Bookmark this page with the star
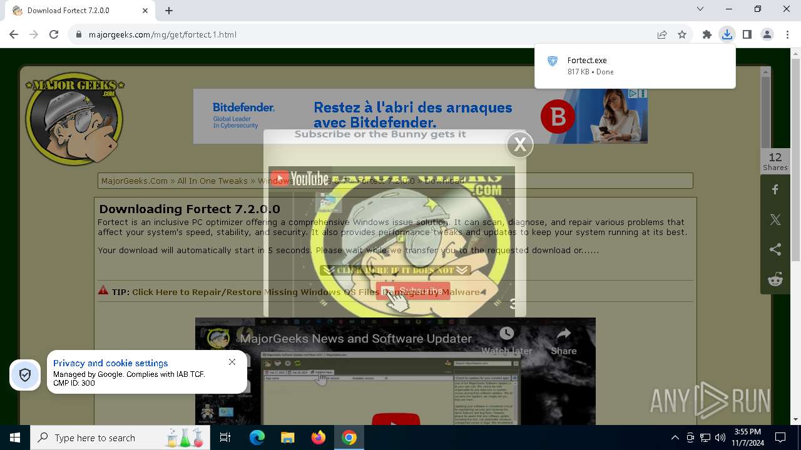Screen dimensions: 801x450 682,34
